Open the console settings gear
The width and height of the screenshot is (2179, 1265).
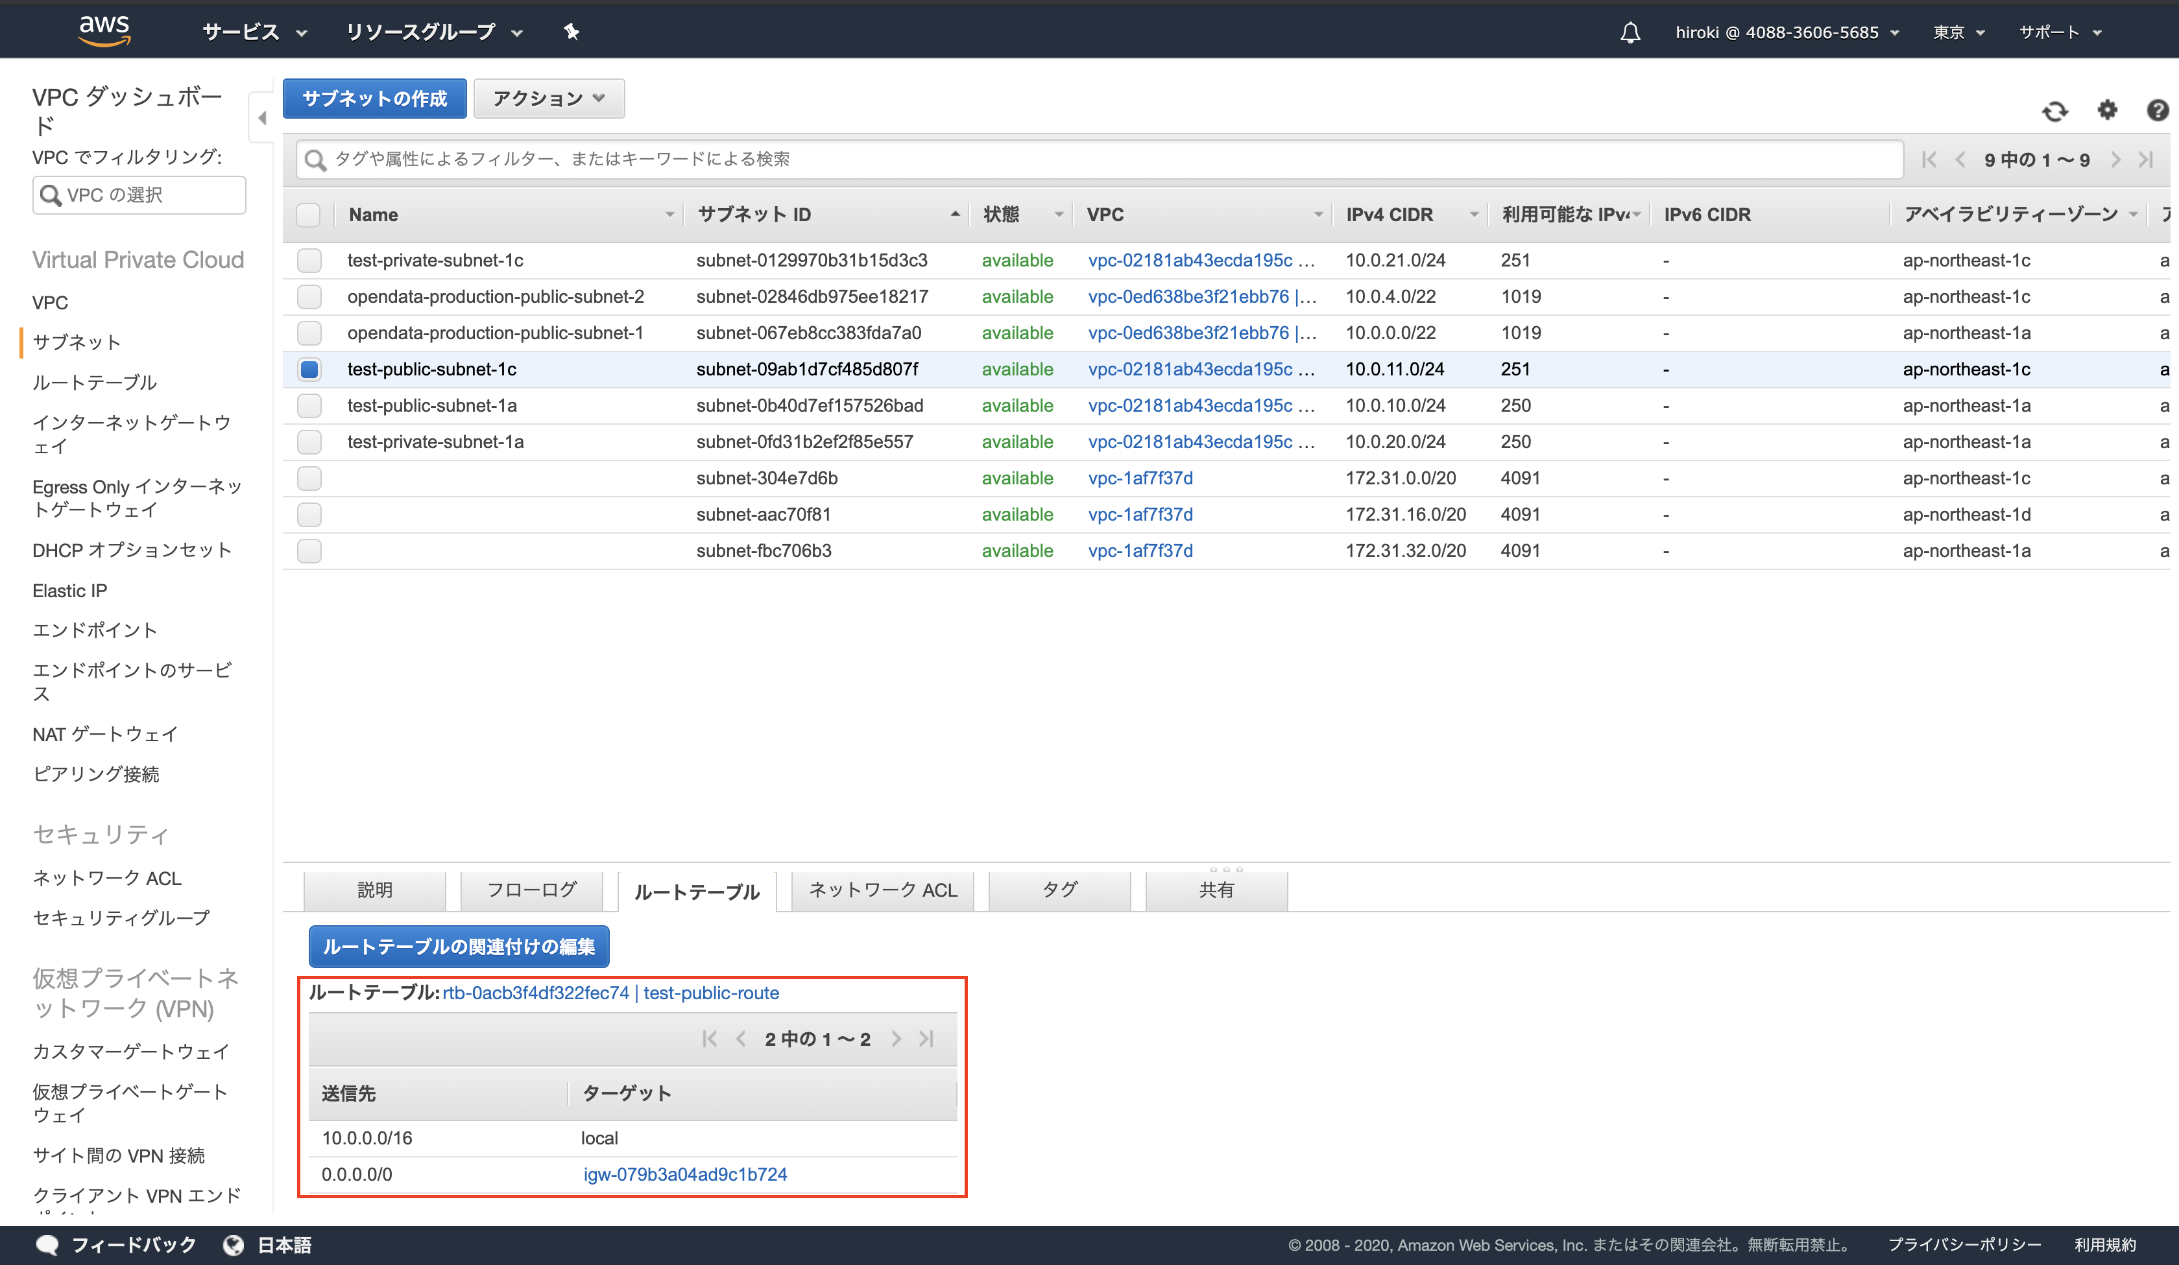coord(2107,111)
